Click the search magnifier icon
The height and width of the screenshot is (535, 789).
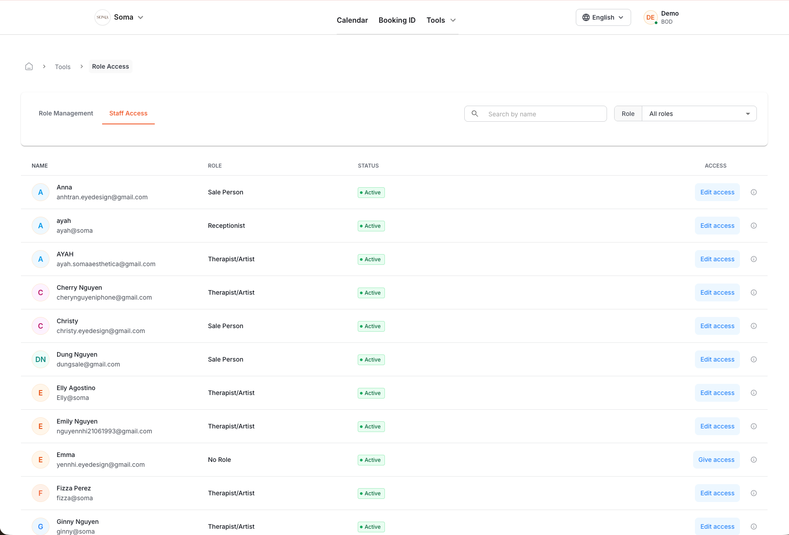coord(475,114)
